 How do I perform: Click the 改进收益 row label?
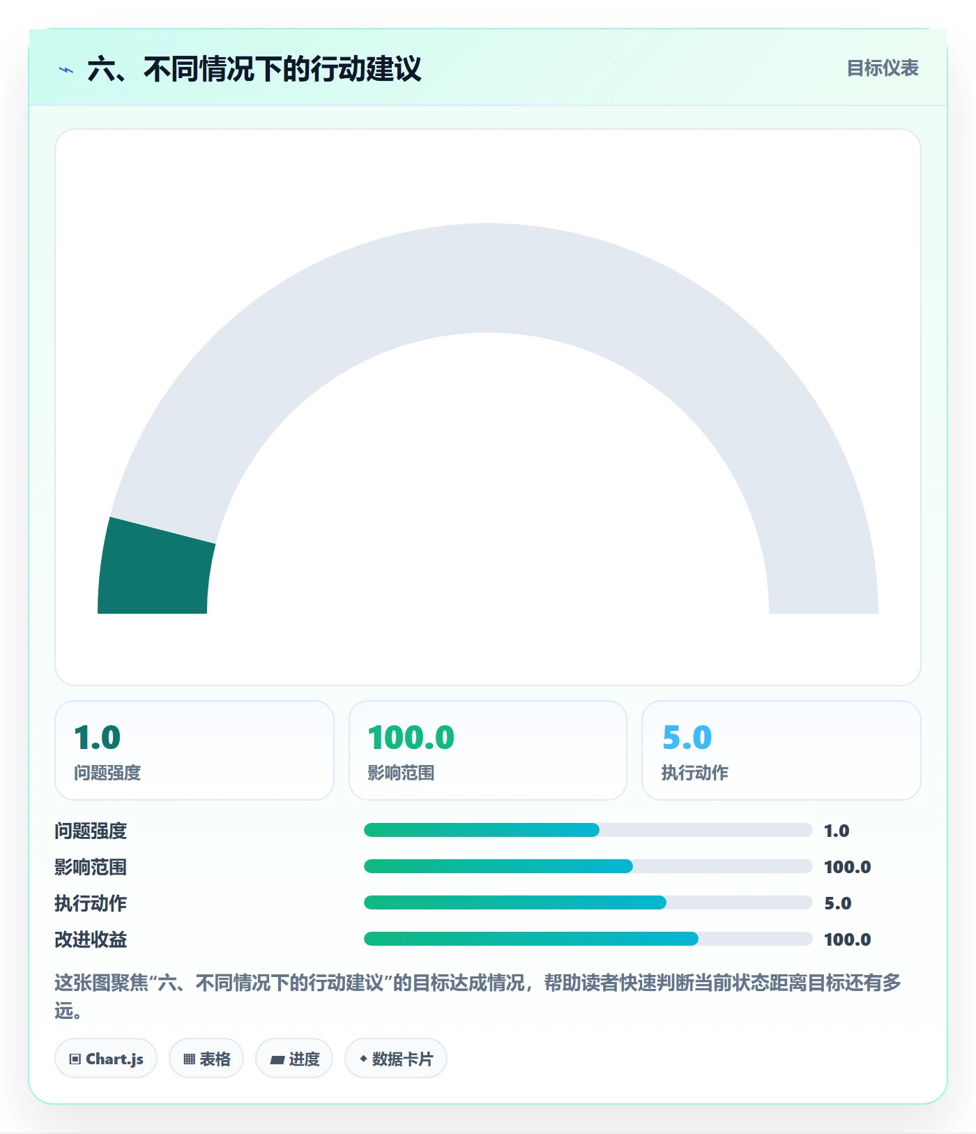91,939
